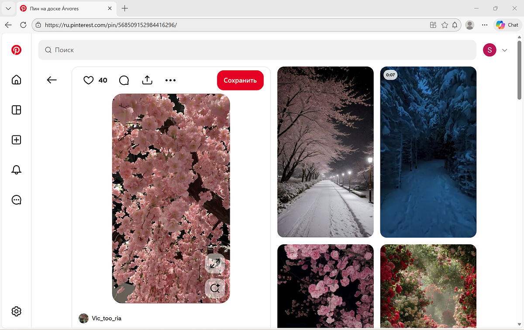Open a new browser tab

(125, 8)
